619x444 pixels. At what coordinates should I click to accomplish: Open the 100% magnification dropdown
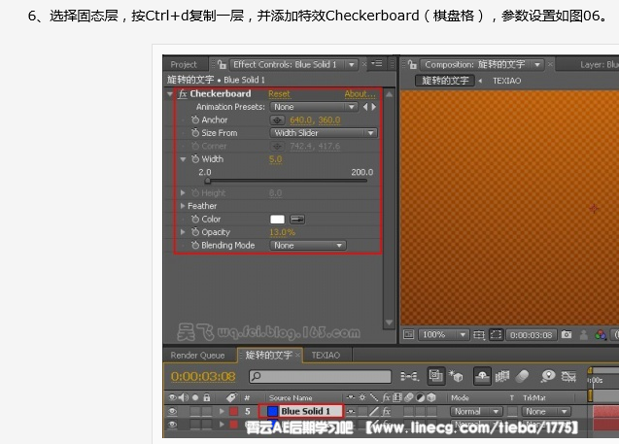444,334
